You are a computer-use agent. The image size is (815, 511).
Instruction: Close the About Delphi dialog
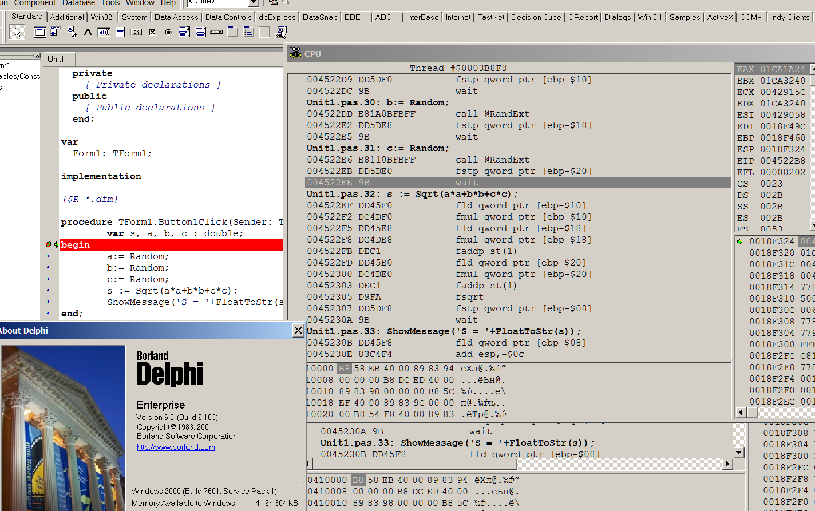tap(298, 330)
